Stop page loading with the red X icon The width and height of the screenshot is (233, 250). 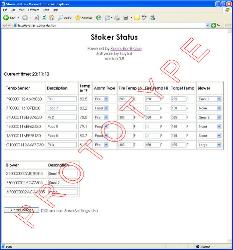click(36, 18)
